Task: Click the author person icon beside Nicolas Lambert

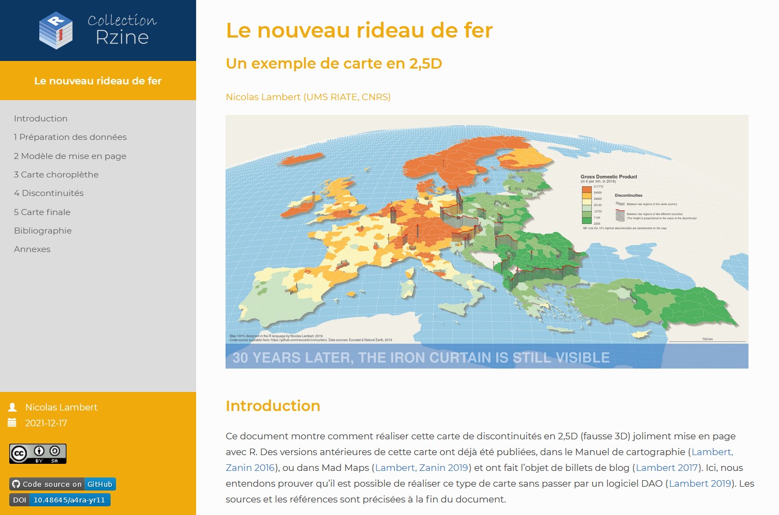Action: [x=13, y=407]
